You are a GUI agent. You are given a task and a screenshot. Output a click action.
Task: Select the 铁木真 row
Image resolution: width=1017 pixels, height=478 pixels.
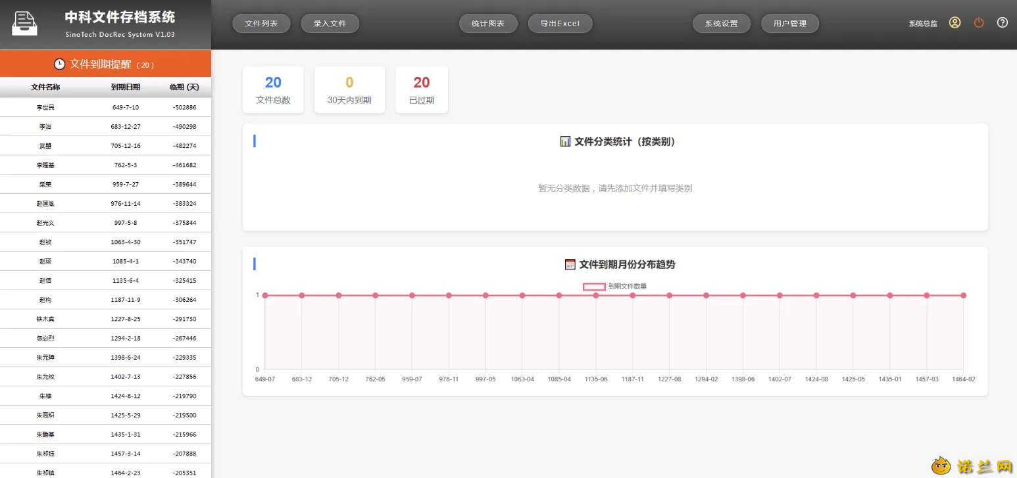click(x=105, y=319)
